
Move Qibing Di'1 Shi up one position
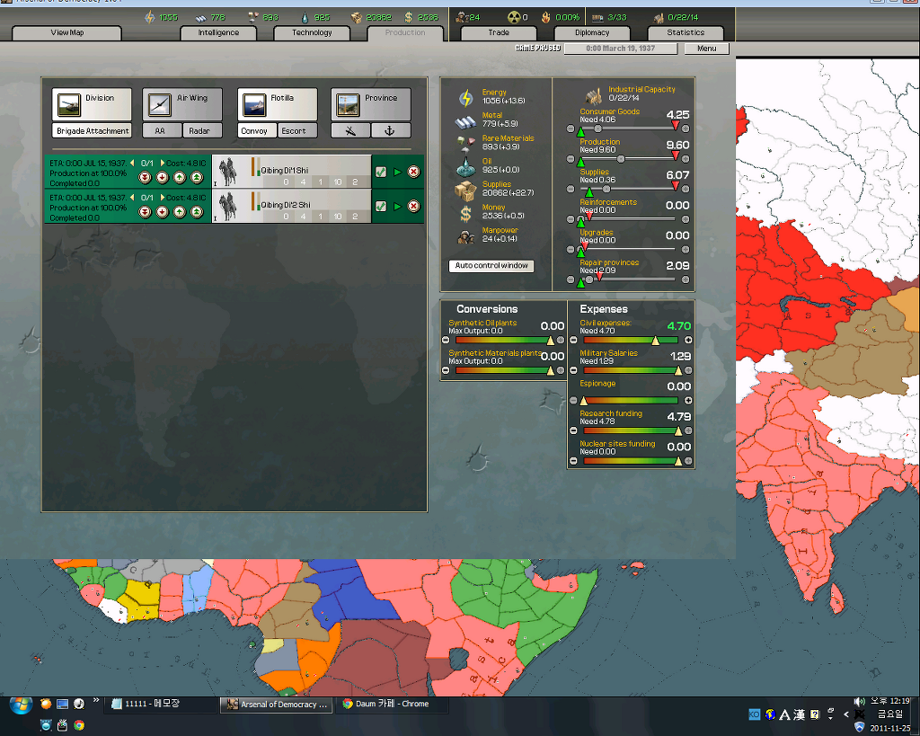click(x=180, y=177)
